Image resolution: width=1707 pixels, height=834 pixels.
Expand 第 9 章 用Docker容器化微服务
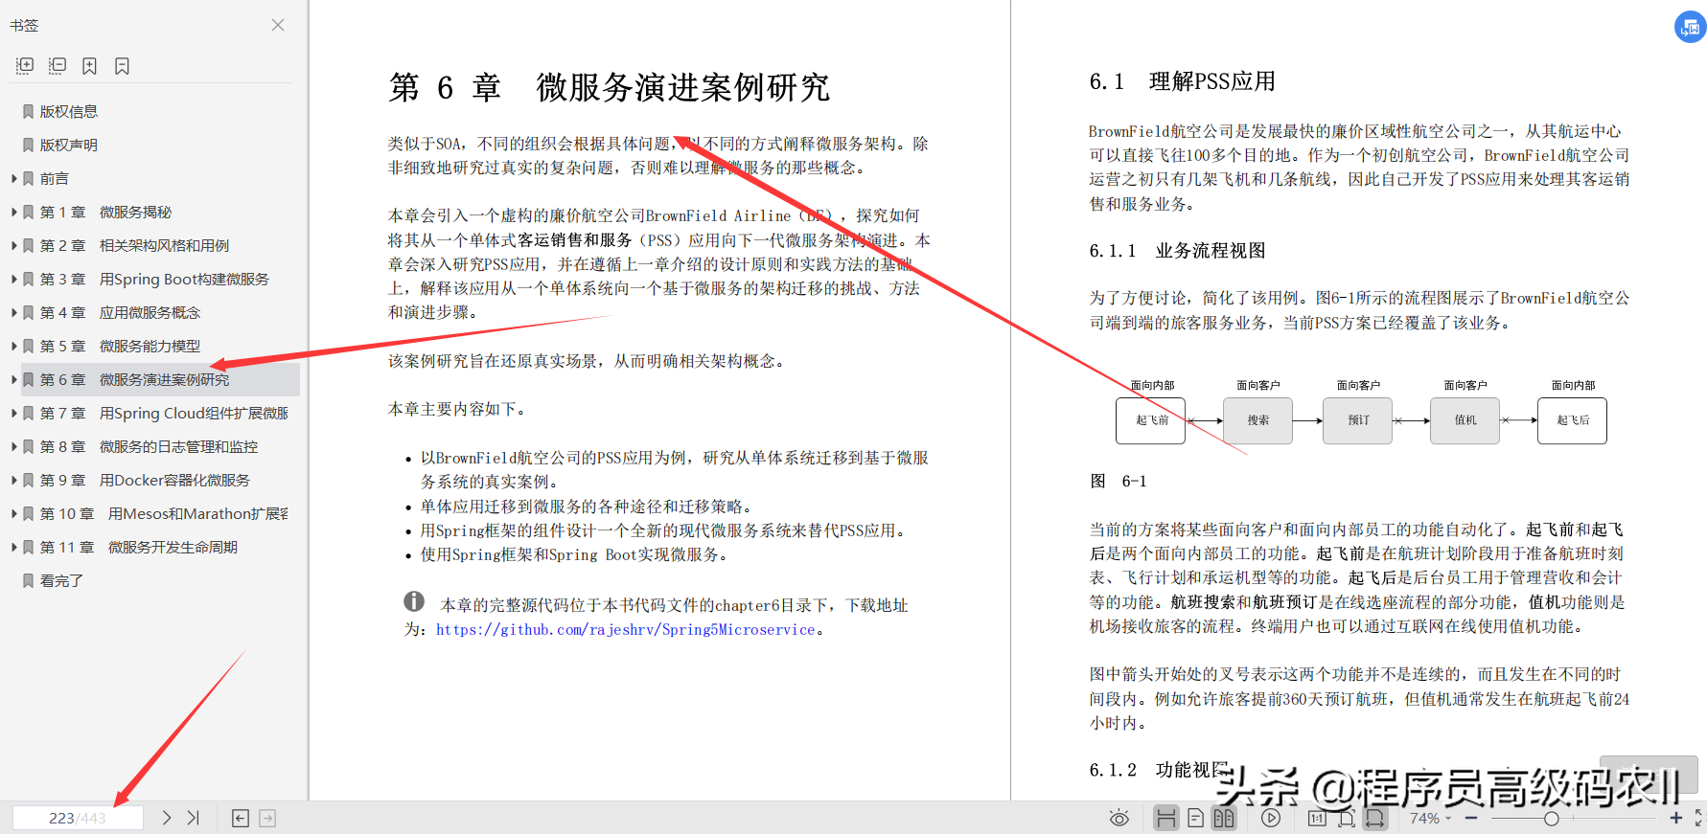[14, 480]
